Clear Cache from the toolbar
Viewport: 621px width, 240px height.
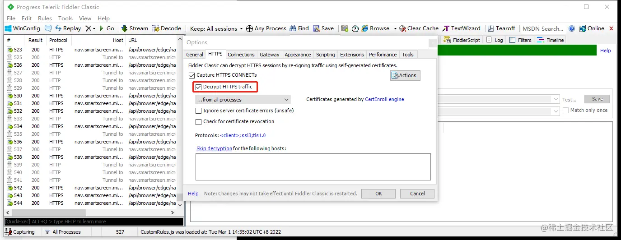tap(419, 28)
